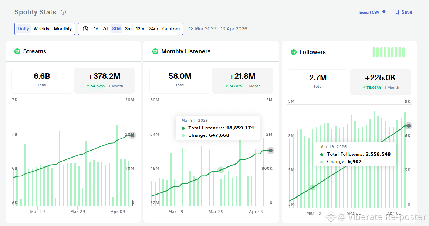Click the info icon beside Spotify Stats

coord(63,12)
